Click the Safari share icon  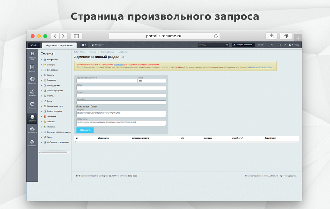[271, 36]
